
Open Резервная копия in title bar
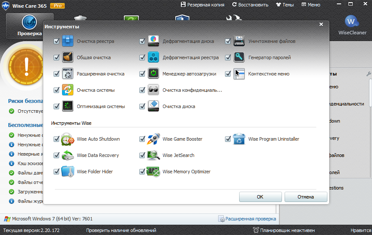tap(202, 5)
